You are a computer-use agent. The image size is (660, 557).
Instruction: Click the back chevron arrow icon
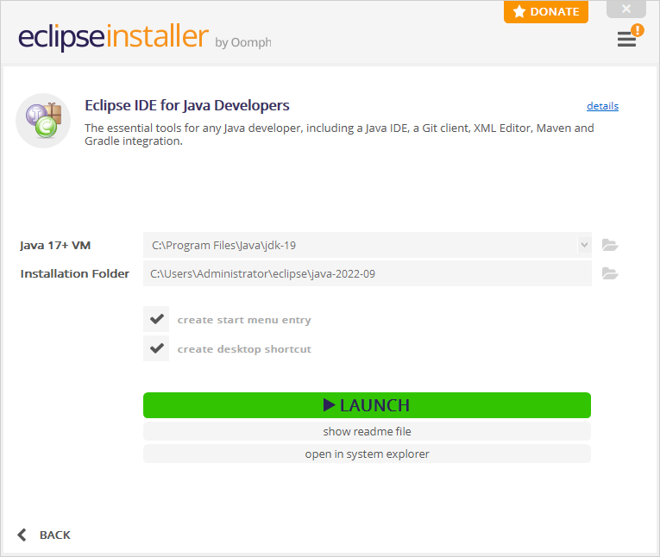pos(22,535)
